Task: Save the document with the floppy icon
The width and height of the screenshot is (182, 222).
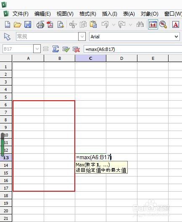Action: (28, 24)
